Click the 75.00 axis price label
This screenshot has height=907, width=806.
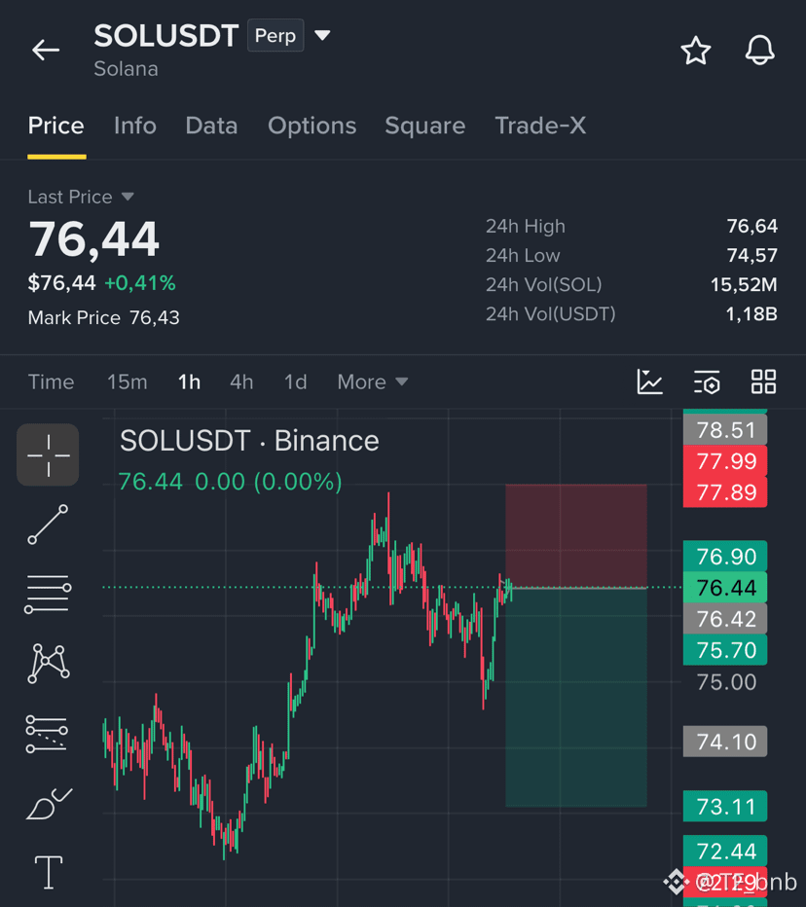tap(726, 682)
